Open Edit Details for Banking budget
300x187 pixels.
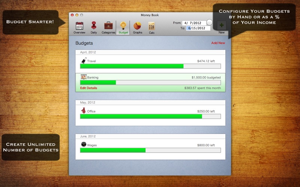click(88, 88)
